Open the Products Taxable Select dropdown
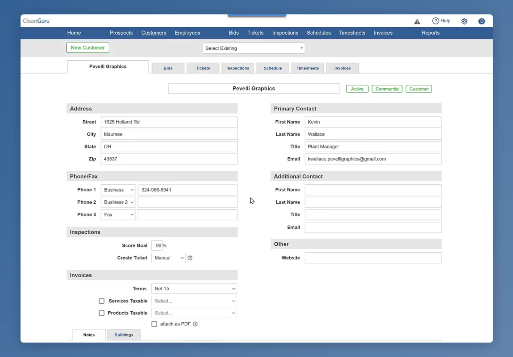 (x=194, y=313)
